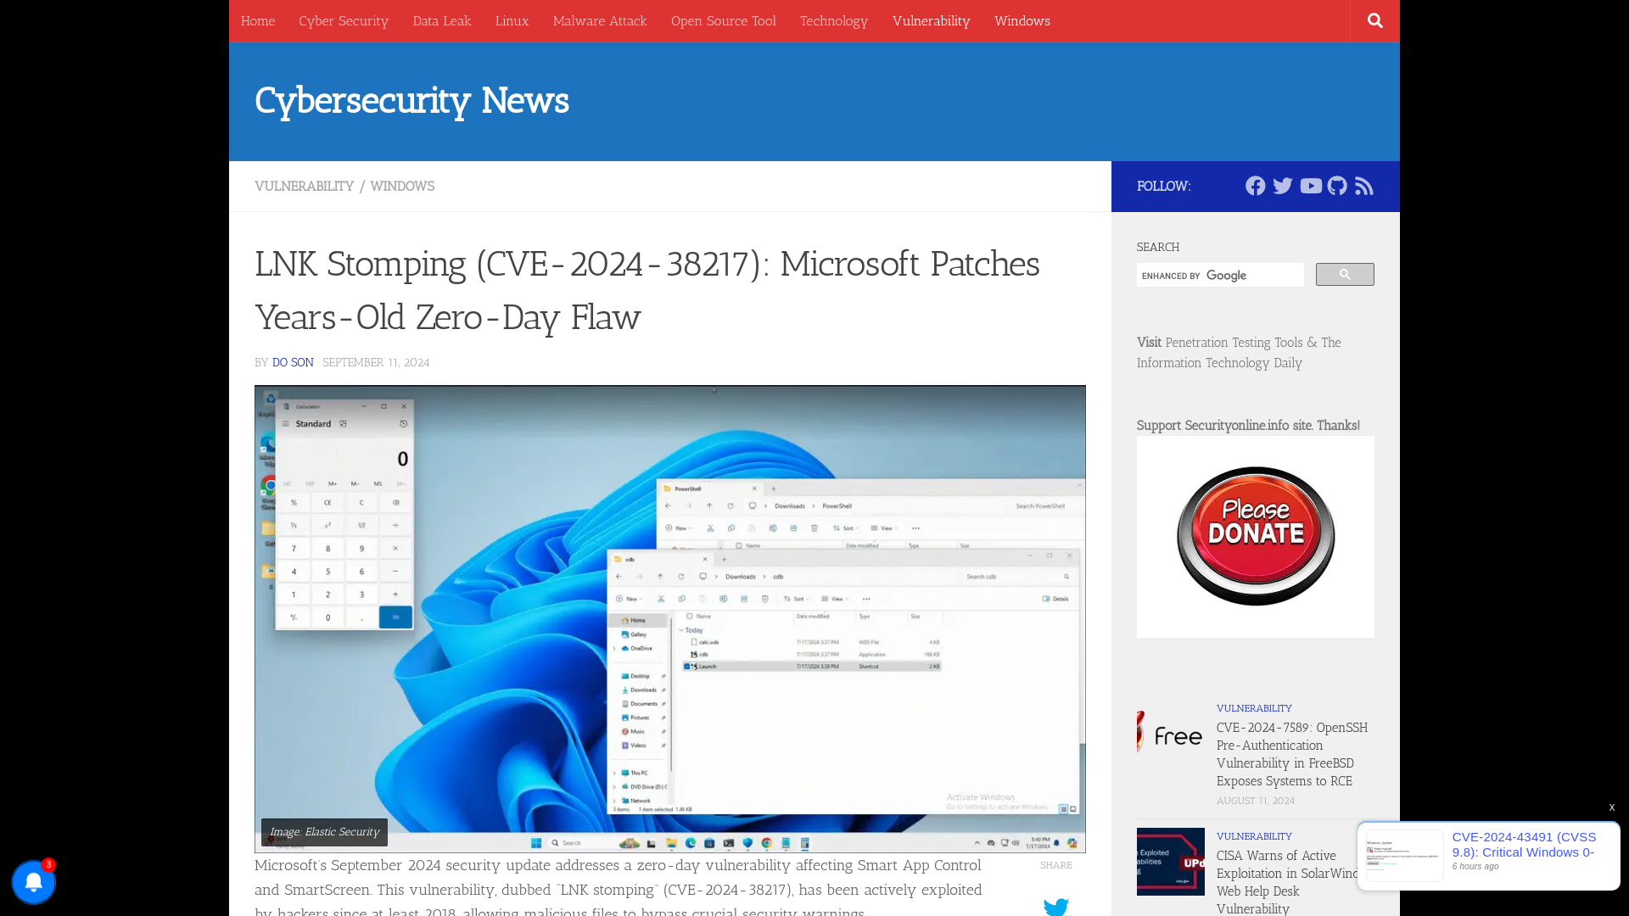Open author DO SON link
The width and height of the screenshot is (1629, 916).
tap(293, 362)
